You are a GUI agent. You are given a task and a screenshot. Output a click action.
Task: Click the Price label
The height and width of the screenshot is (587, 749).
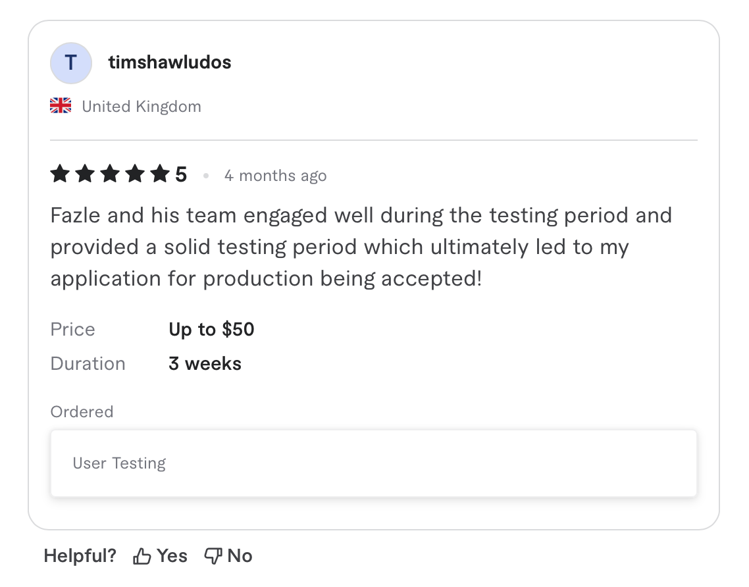tap(72, 329)
